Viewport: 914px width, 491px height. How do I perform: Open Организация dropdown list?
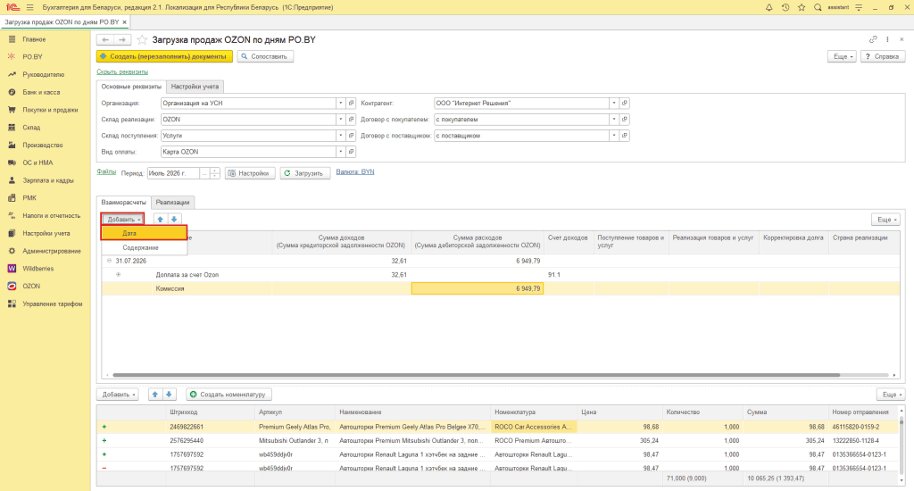click(340, 104)
